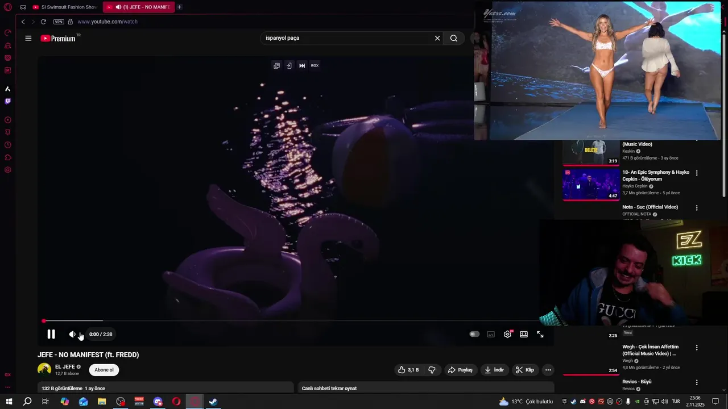Screen dimensions: 728x409
Task: Open the Twitch sidebar icon
Action: (8, 101)
